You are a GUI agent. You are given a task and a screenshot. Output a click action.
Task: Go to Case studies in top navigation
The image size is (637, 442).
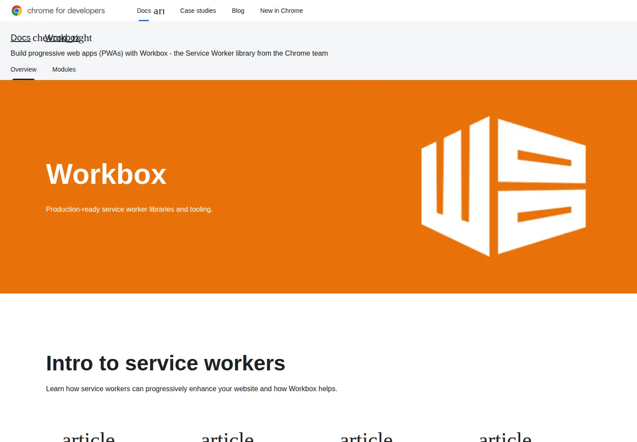pos(198,11)
